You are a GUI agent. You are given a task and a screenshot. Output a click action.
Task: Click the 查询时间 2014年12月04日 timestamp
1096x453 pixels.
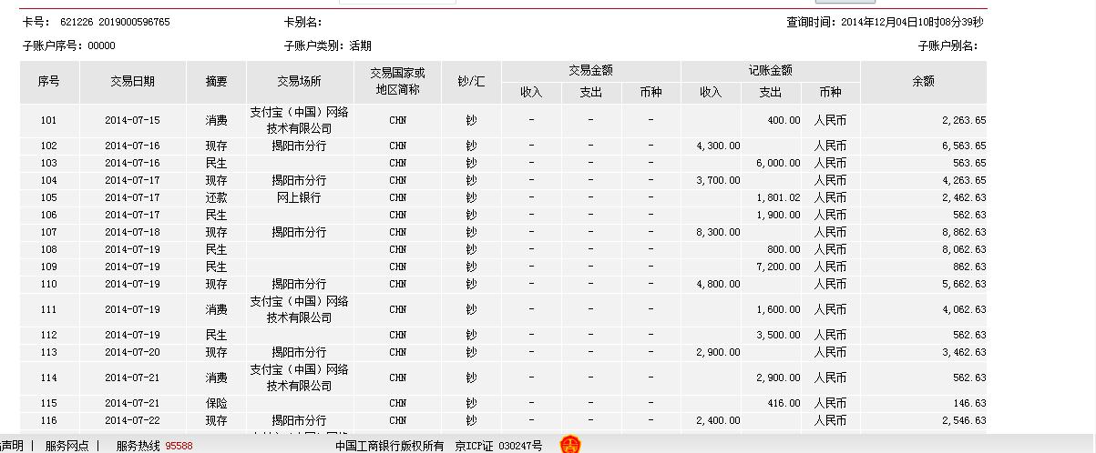[x=885, y=23]
